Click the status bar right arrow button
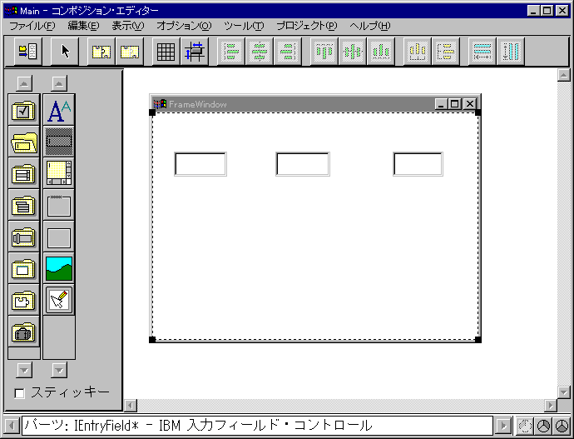The height and width of the screenshot is (439, 574). coord(503,426)
